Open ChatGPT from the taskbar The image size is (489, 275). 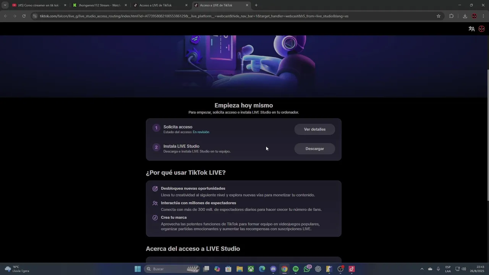[318, 269]
